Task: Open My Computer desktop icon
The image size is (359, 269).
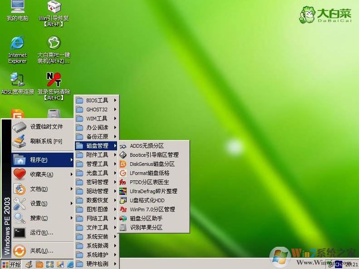Action: tap(17, 9)
